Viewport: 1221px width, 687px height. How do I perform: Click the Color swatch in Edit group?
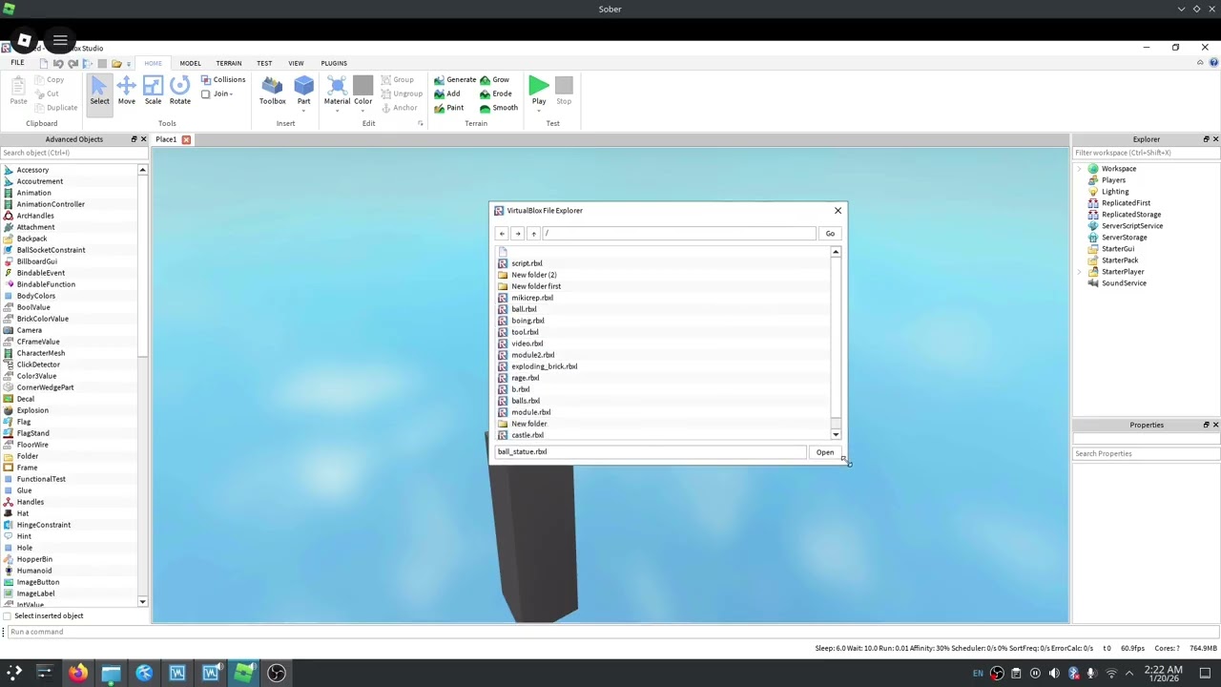[x=362, y=87]
